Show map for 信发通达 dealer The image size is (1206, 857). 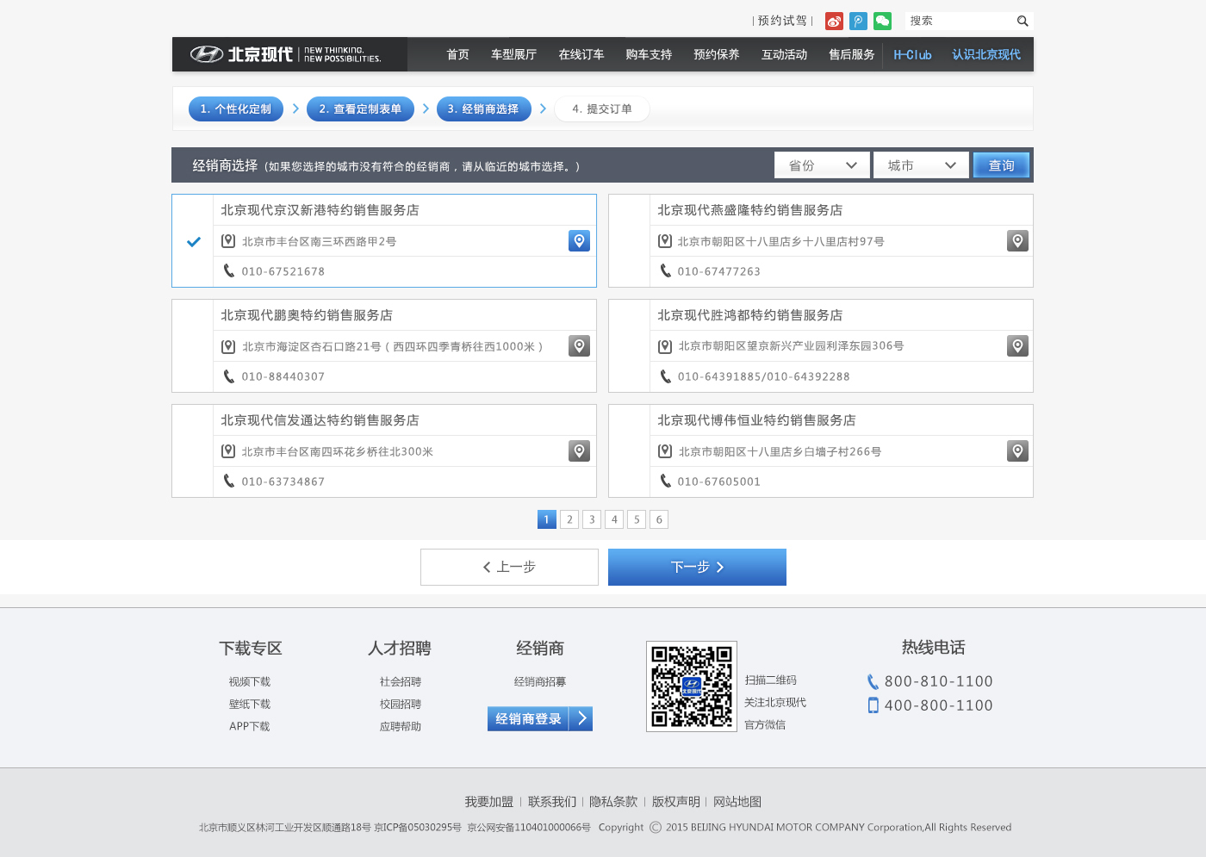579,451
